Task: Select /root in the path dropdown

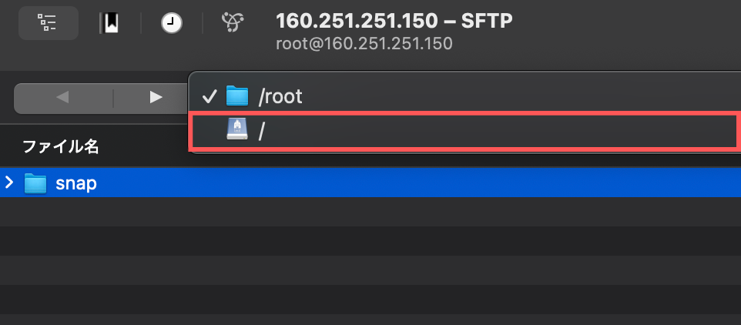Action: [280, 96]
